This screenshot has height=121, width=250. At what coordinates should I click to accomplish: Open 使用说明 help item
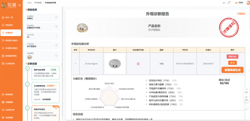(x=11, y=95)
